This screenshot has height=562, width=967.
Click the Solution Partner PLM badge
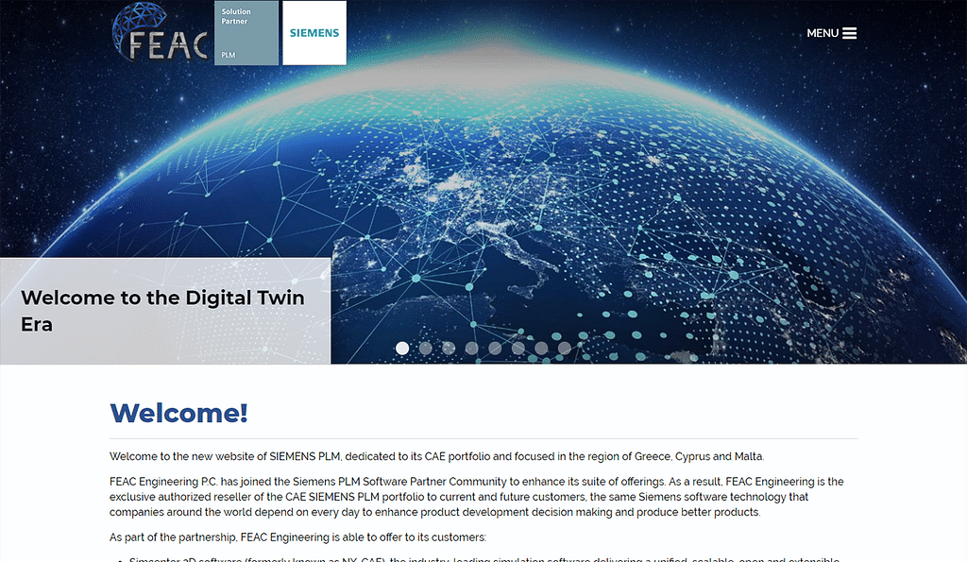click(246, 33)
